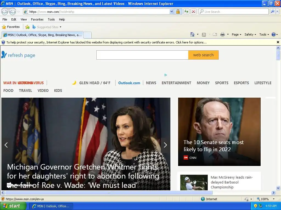Viewport: 281px width, 210px height.
Task: Open the Safety command menu
Action: [x=250, y=34]
